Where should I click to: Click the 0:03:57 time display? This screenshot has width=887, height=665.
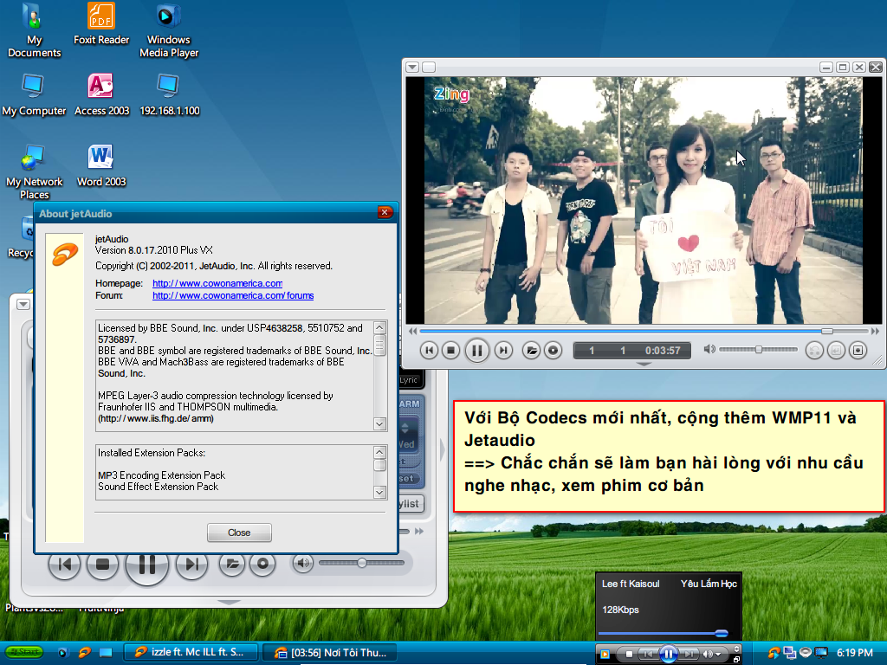click(x=663, y=351)
